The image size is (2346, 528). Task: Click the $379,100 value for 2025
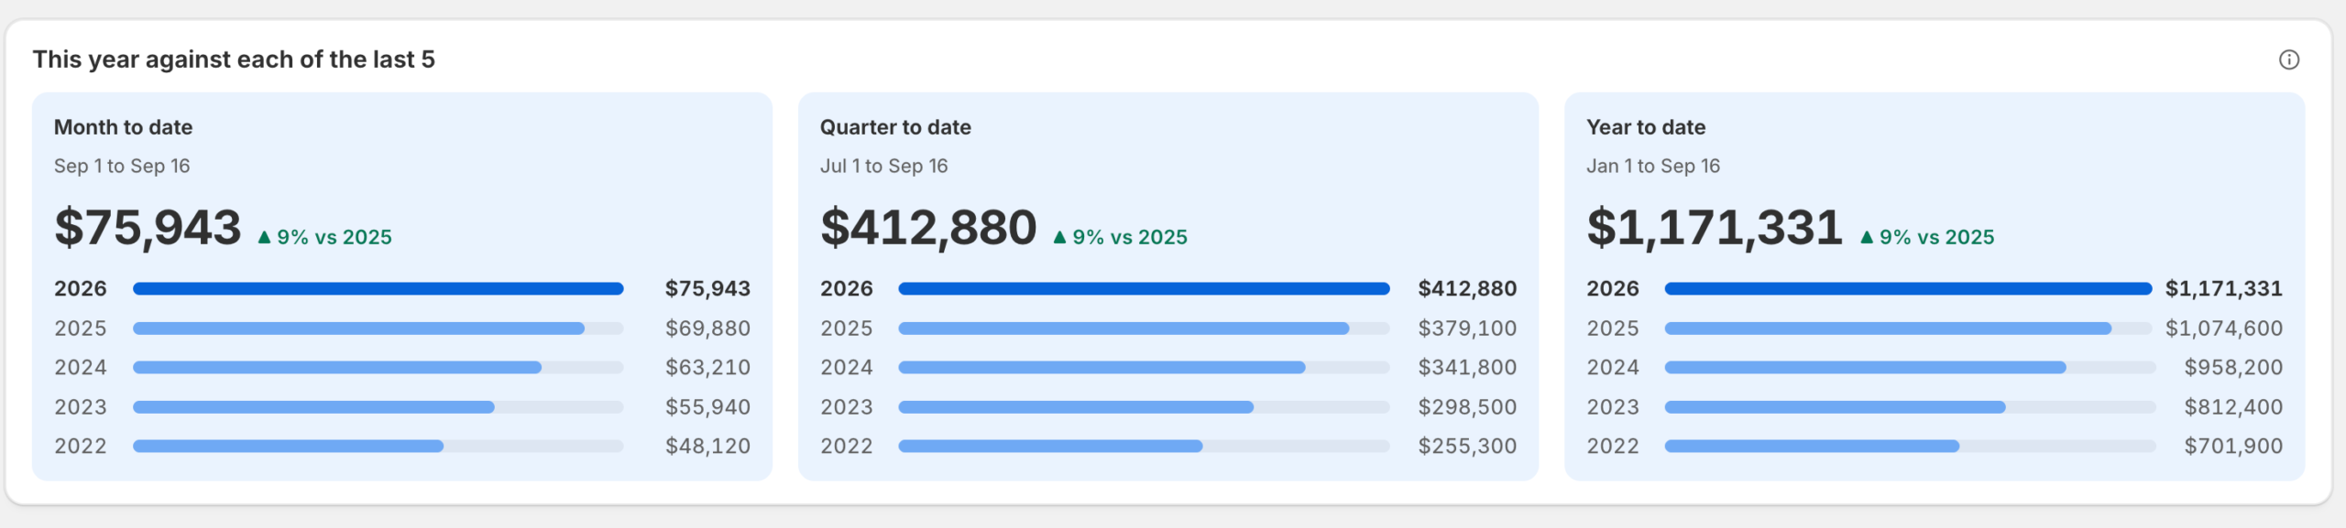pyautogui.click(x=1467, y=328)
